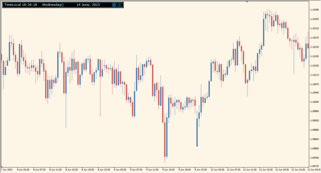This screenshot has width=321, height=173.
Task: Click the 1.10040 price axis label
Action: (314, 93)
